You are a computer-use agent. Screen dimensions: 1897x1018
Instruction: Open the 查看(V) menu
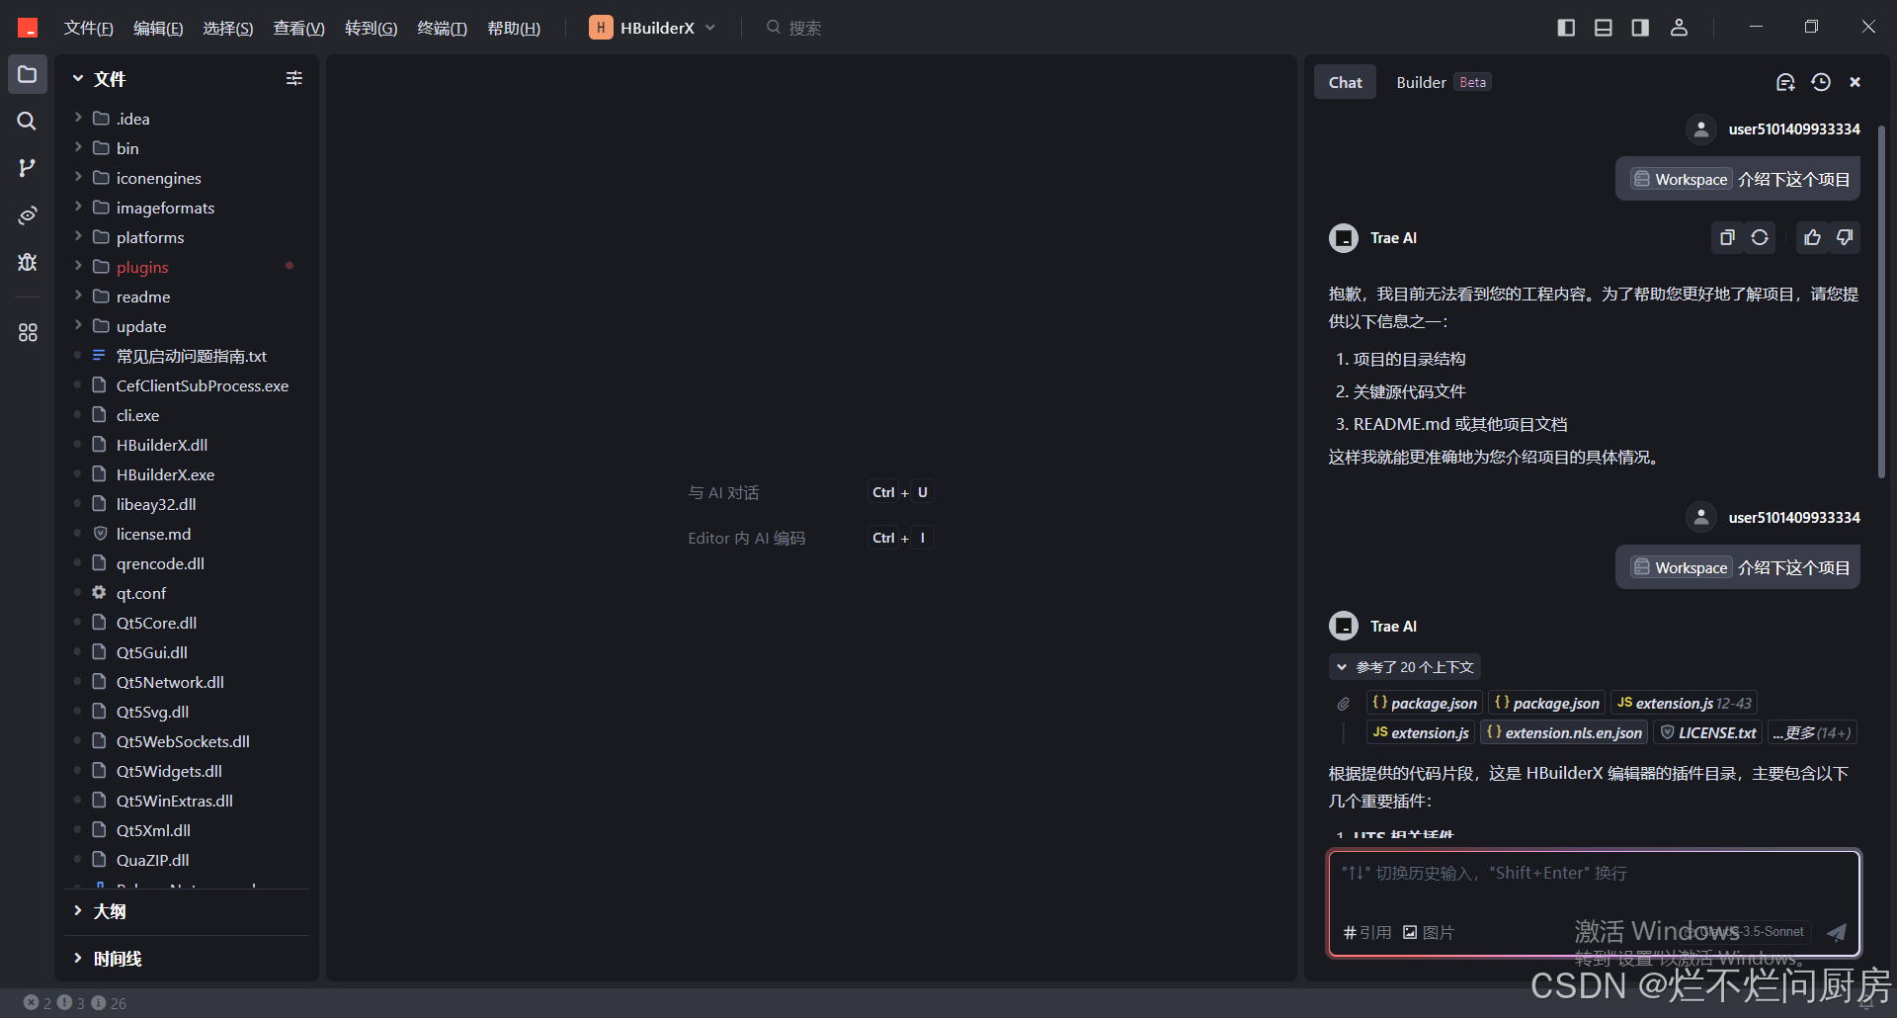[299, 28]
